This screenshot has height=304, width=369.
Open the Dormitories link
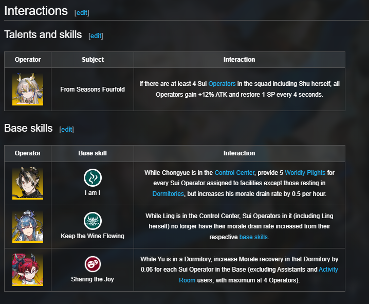click(x=168, y=194)
